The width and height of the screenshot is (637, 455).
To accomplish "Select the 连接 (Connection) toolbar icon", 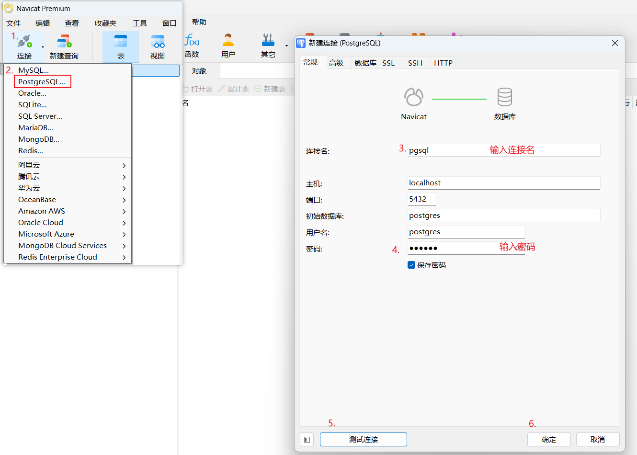I will coord(24,45).
